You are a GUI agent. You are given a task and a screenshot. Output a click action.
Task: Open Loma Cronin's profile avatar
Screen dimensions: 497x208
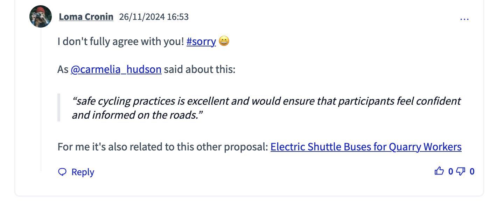click(x=40, y=16)
